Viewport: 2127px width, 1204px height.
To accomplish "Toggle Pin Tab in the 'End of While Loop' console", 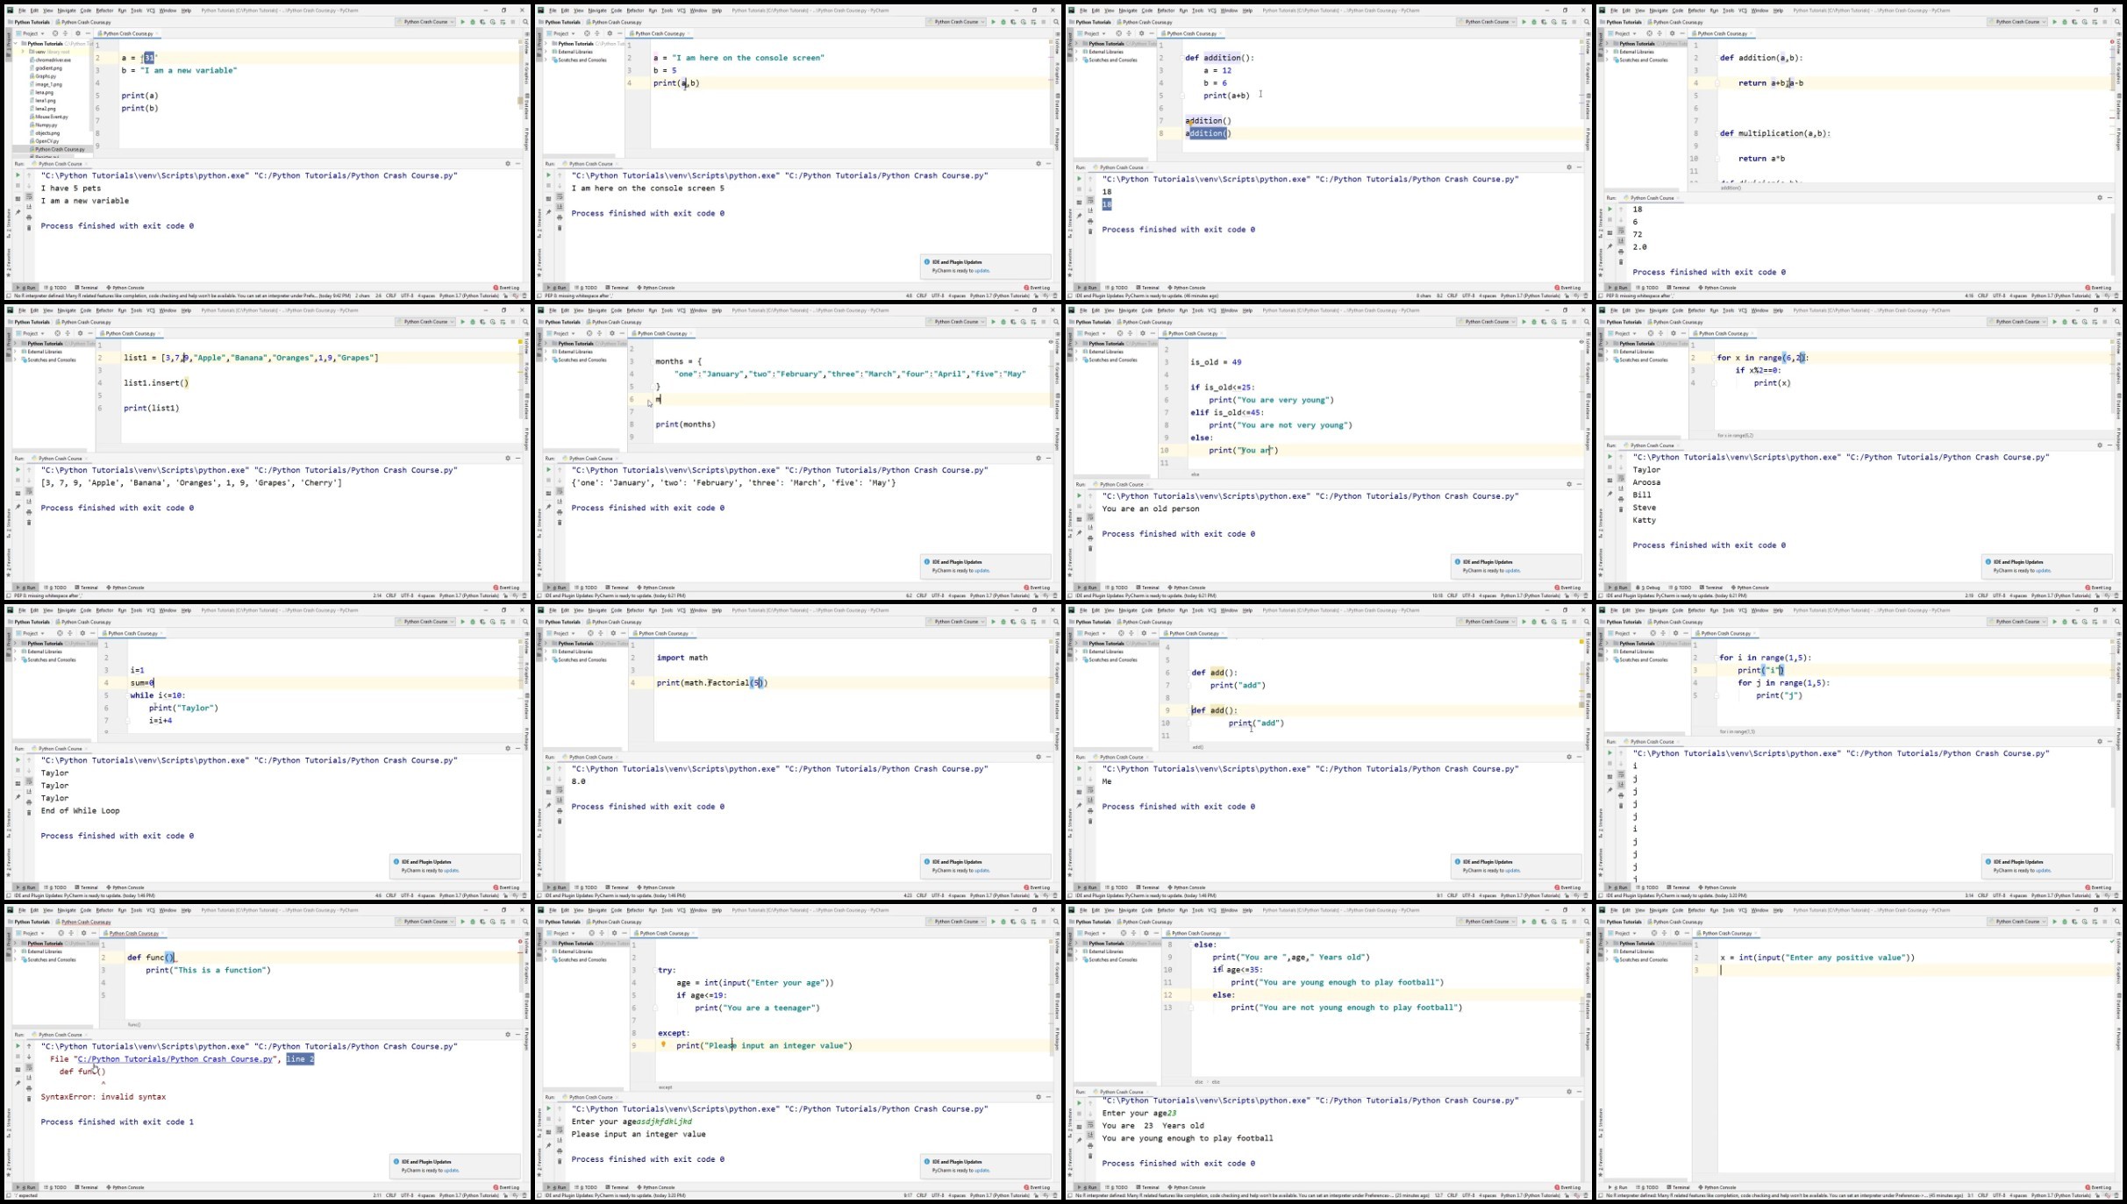I will (x=18, y=797).
